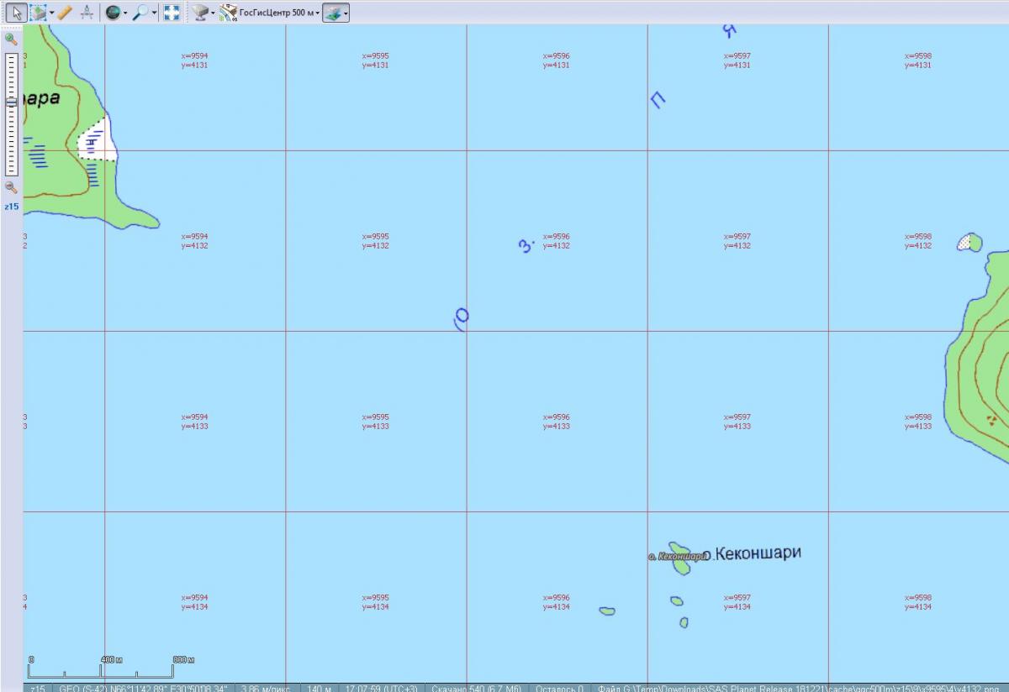
Task: Click the tile source cache icon
Action: pos(198,13)
